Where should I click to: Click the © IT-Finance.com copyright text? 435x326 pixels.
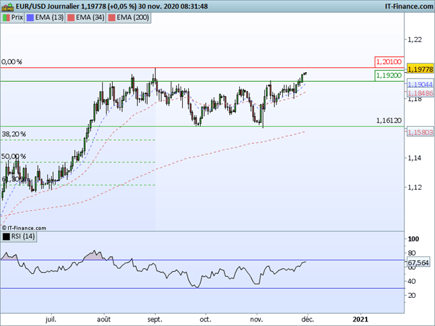24,228
